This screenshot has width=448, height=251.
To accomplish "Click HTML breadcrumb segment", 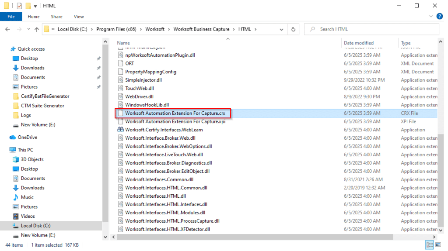I will pyautogui.click(x=245, y=29).
